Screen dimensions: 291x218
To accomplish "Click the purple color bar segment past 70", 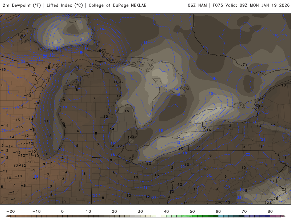I will tap(247, 216).
